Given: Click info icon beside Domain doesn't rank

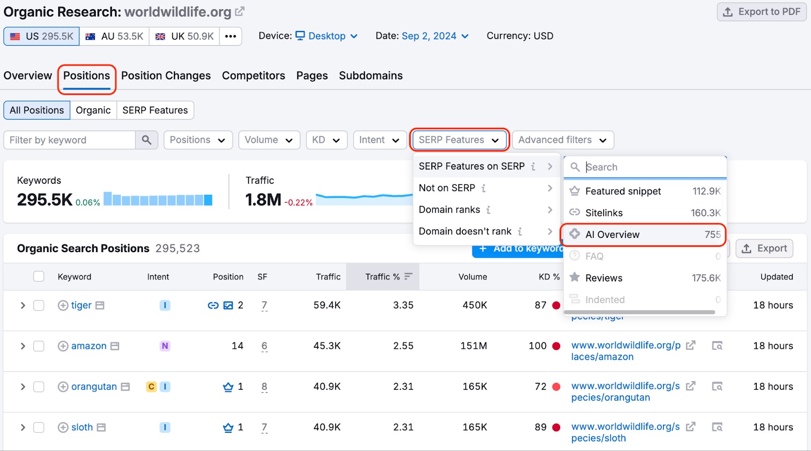Looking at the screenshot, I should 520,232.
